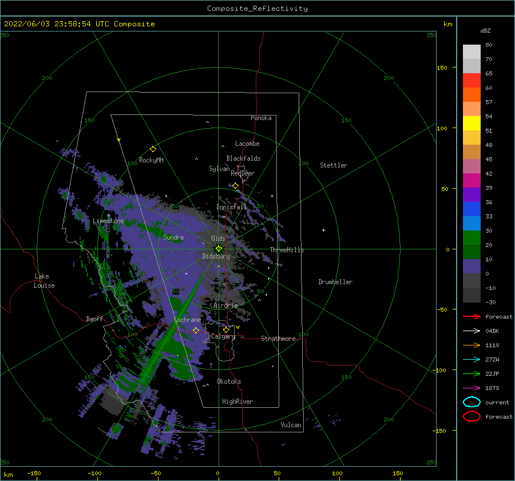
Task: Click the Stettler label
Action: coord(334,165)
